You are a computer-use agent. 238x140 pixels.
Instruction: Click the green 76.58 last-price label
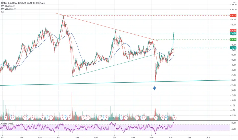point(233,33)
